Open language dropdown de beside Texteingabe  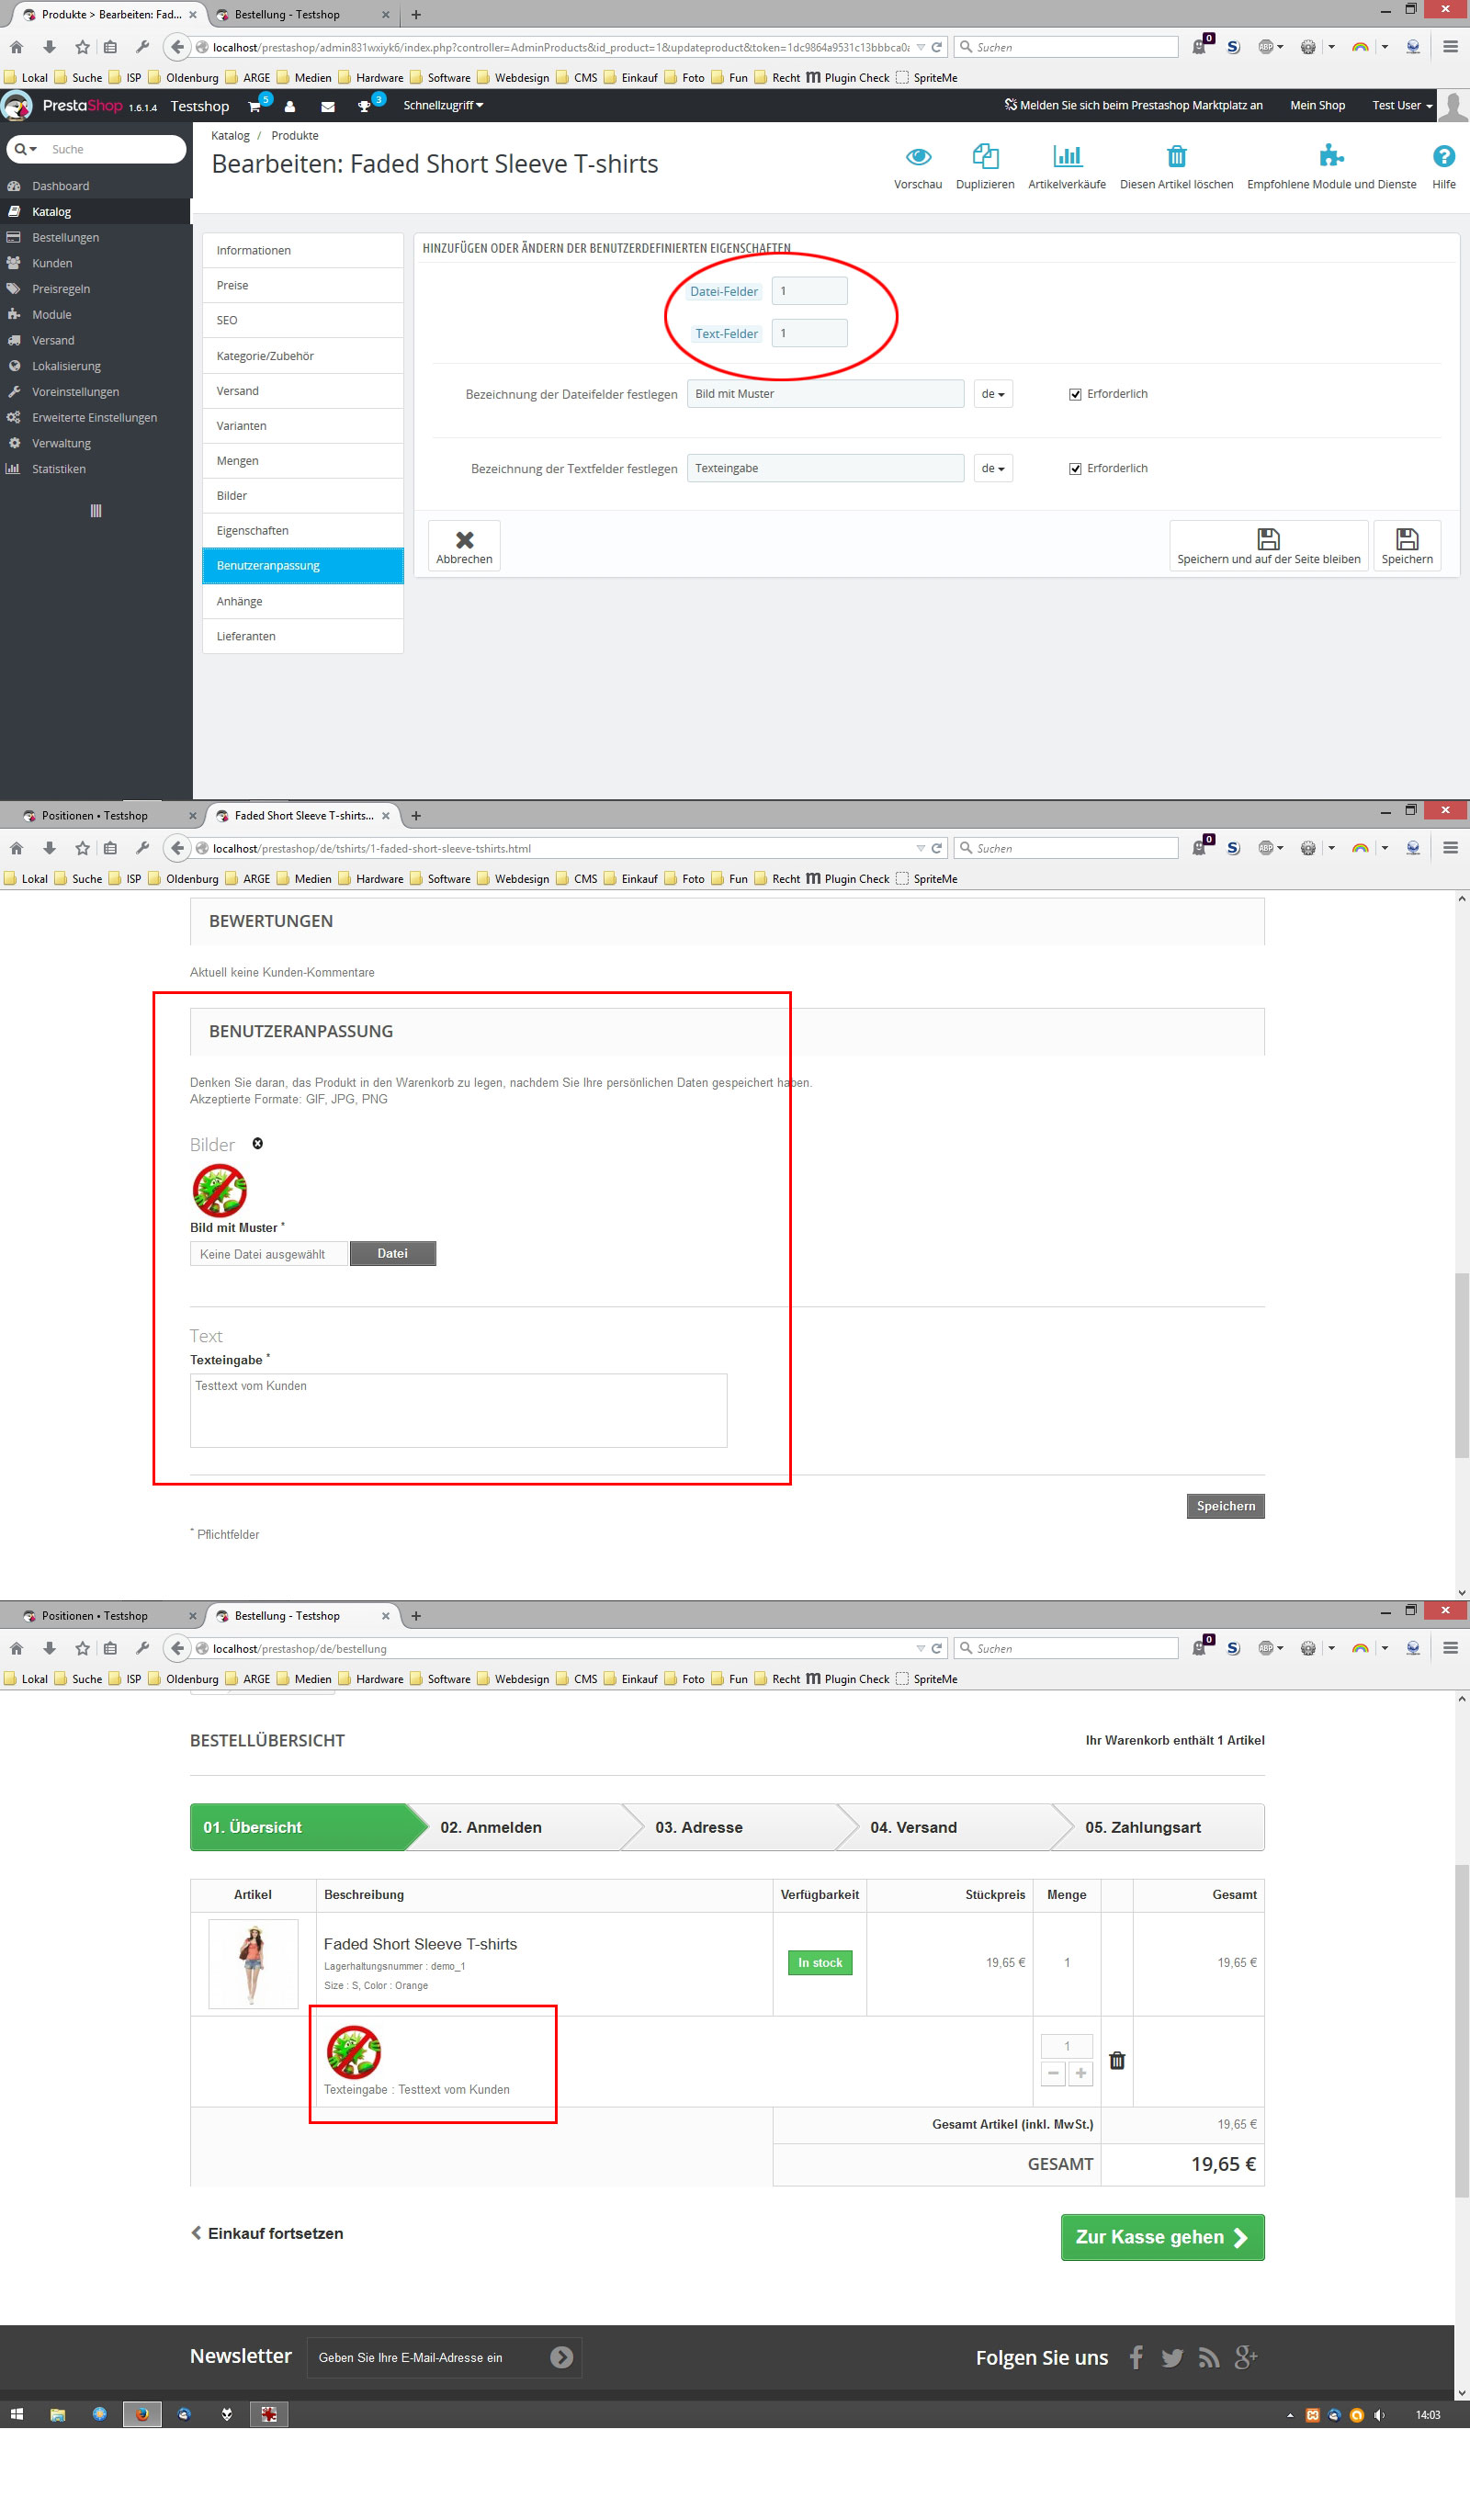click(993, 468)
